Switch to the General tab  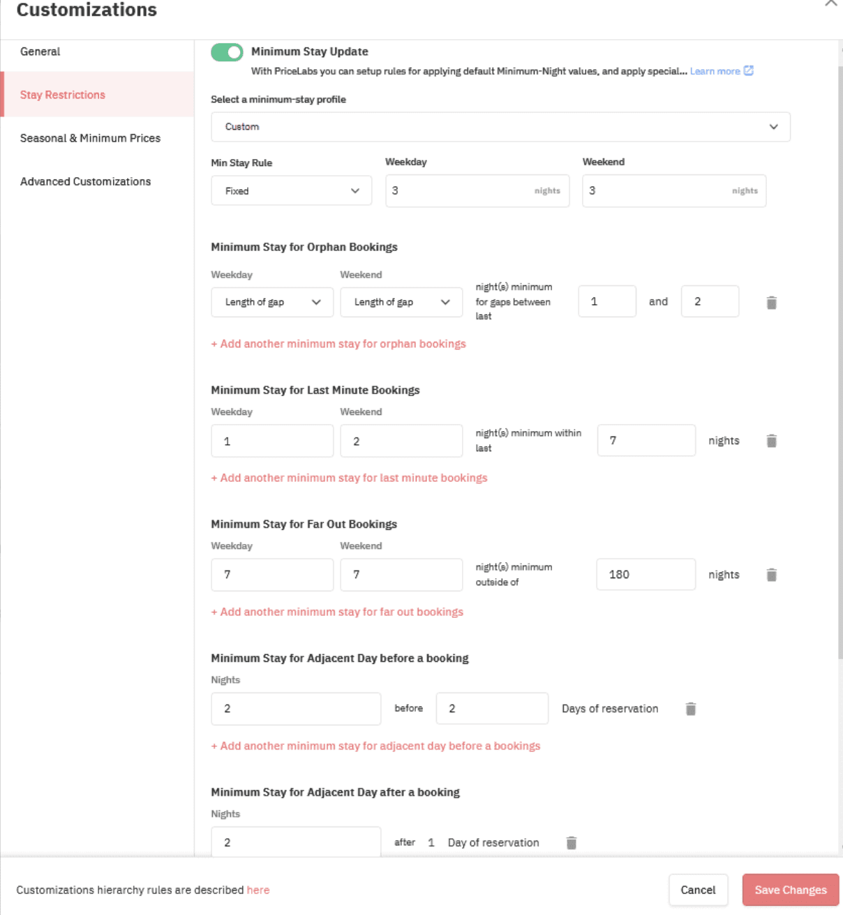point(40,52)
